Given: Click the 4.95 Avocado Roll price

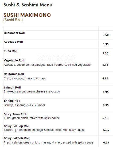Looking at the screenshot, I should click(x=106, y=44).
